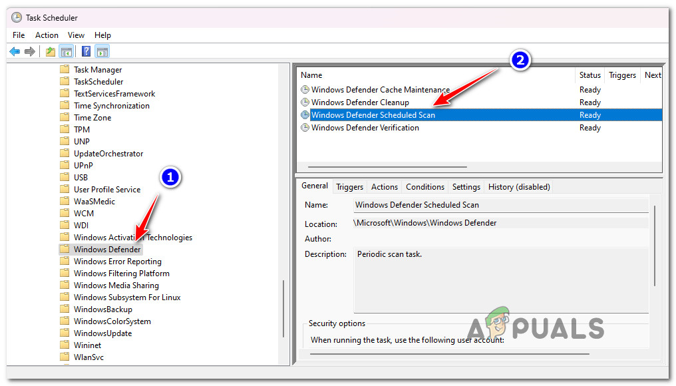Image resolution: width=676 pixels, height=386 pixels.
Task: Select the Windows Error Reporting folder
Action: tap(117, 262)
